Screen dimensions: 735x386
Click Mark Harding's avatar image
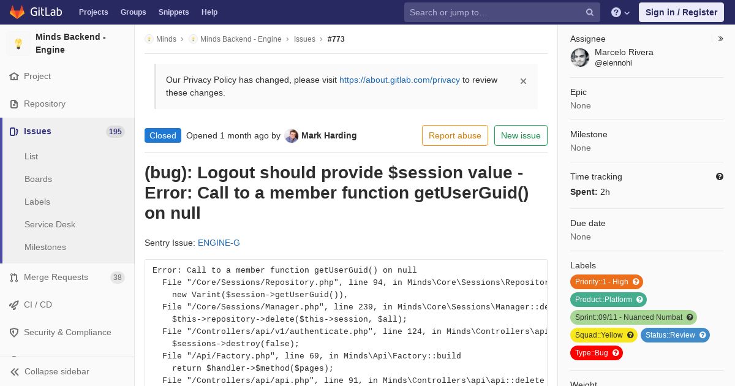click(x=292, y=135)
